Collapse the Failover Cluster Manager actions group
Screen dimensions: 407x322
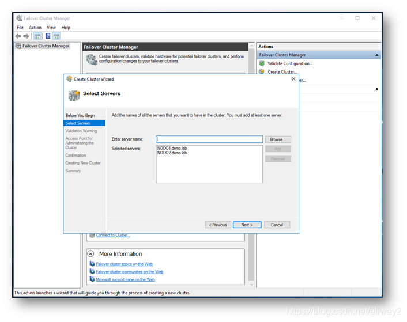pyautogui.click(x=376, y=55)
